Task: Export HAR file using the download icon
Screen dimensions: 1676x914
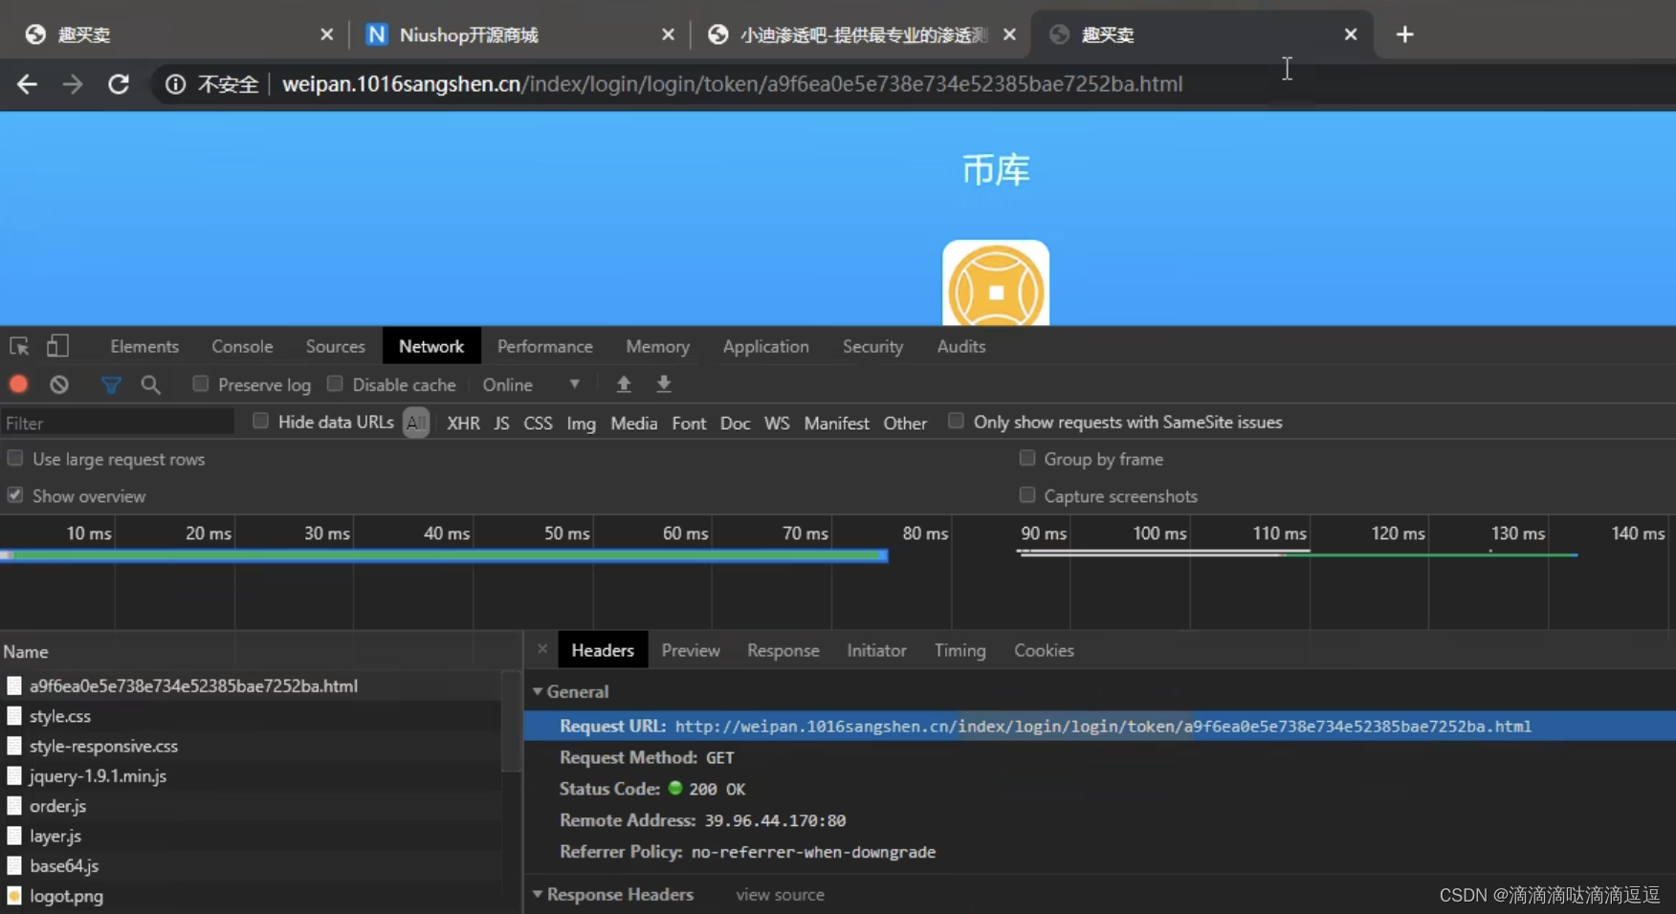Action: pyautogui.click(x=663, y=384)
